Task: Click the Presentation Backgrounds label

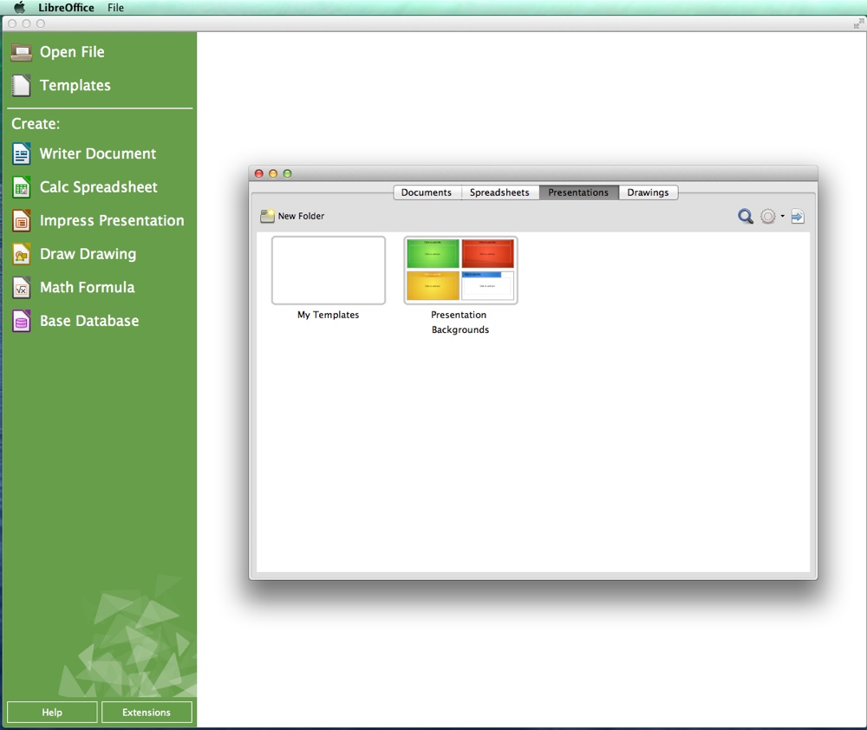Action: point(460,322)
